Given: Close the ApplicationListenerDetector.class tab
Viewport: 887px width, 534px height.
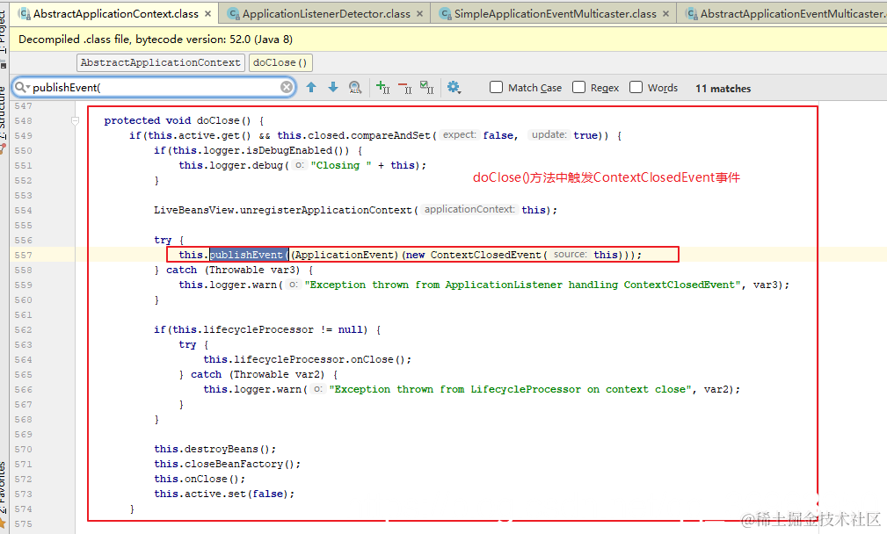Looking at the screenshot, I should (x=419, y=13).
